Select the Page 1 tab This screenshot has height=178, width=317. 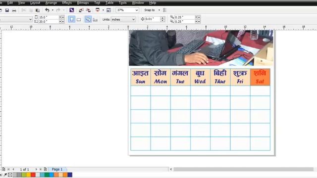(x=57, y=169)
